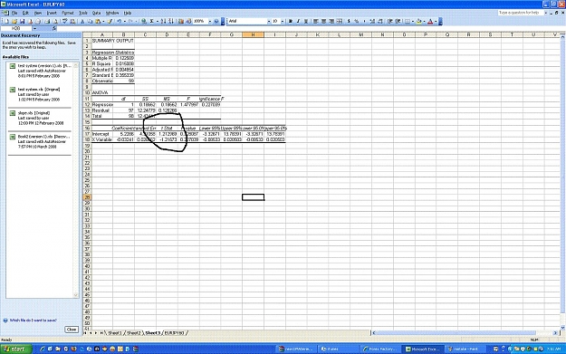566x354 pixels.
Task: Click the AutoSum sigma icon
Action: tap(151, 22)
